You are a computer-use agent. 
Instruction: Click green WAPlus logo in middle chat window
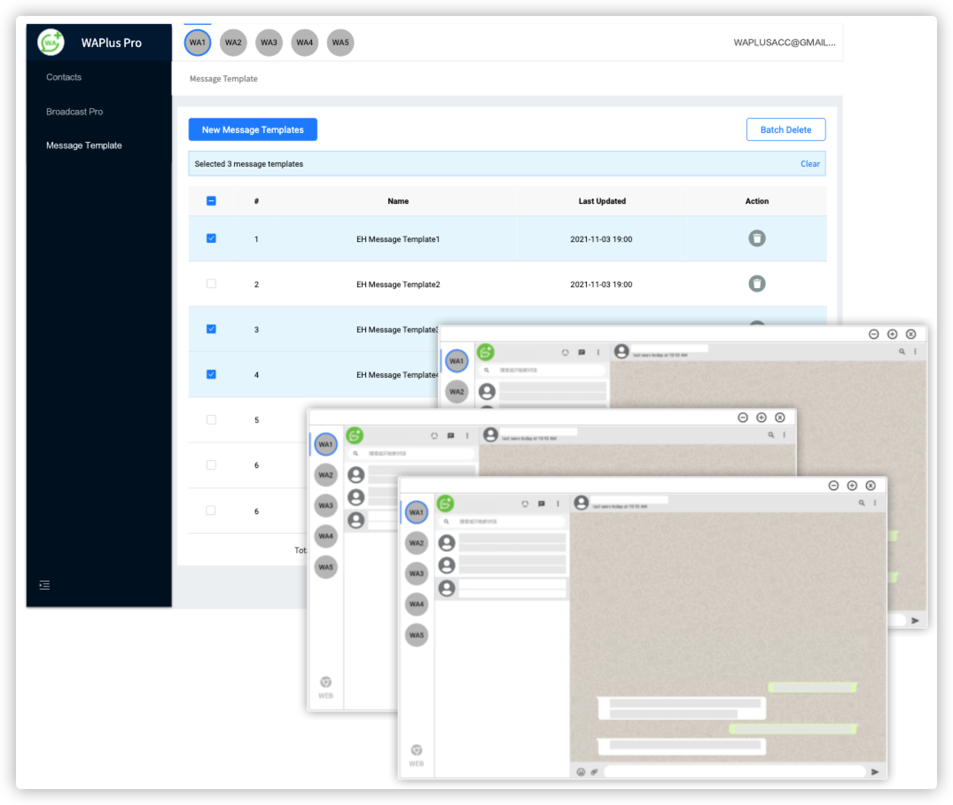[x=355, y=435]
